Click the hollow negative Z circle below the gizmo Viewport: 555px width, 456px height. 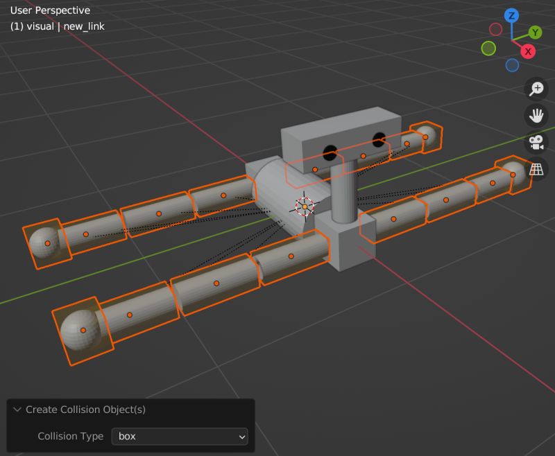[511, 64]
